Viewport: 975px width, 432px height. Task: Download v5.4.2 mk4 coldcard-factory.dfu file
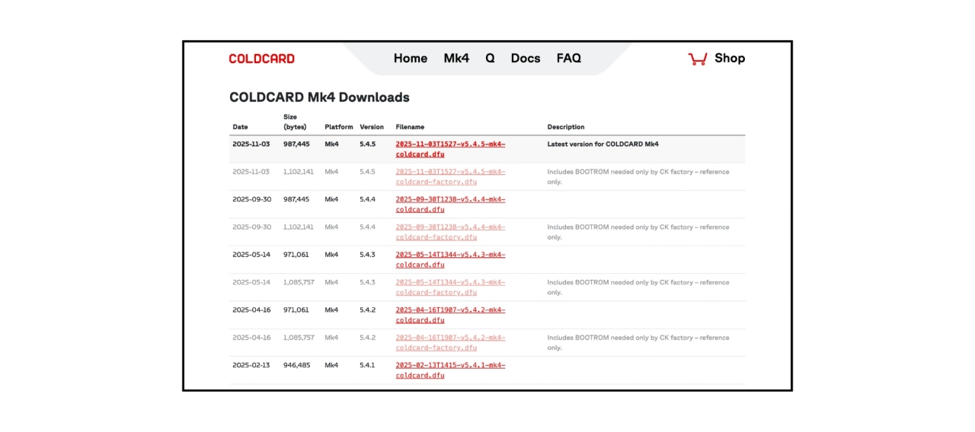[x=450, y=342]
